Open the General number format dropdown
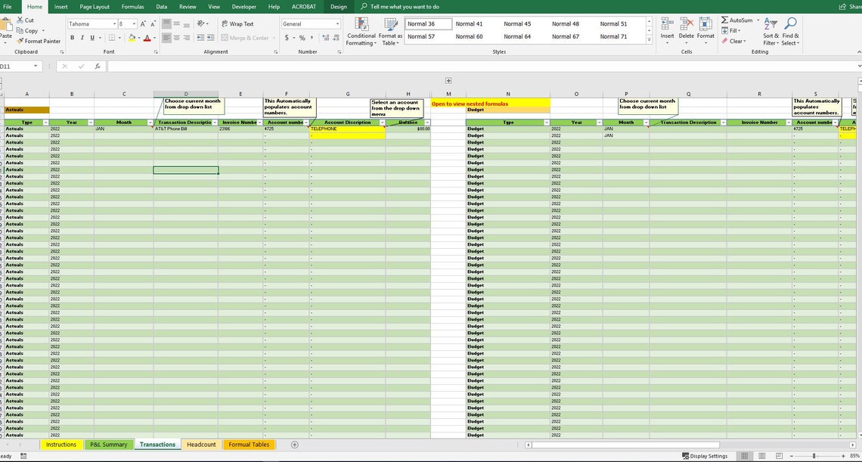This screenshot has width=862, height=462. tap(337, 23)
